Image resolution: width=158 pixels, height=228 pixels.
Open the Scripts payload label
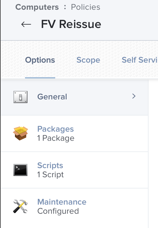point(50,165)
